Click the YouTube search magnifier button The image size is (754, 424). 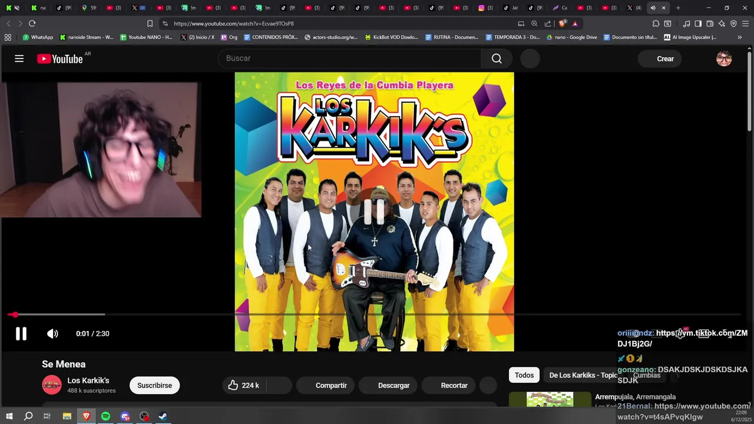tap(497, 58)
